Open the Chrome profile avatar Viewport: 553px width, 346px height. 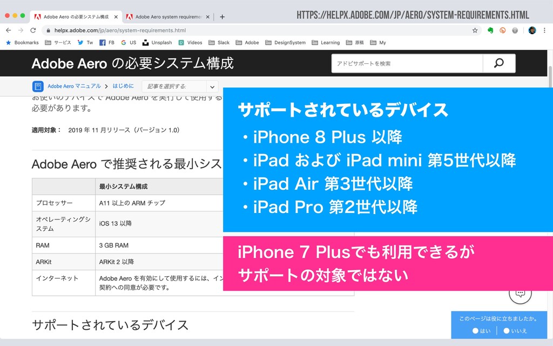coord(532,30)
